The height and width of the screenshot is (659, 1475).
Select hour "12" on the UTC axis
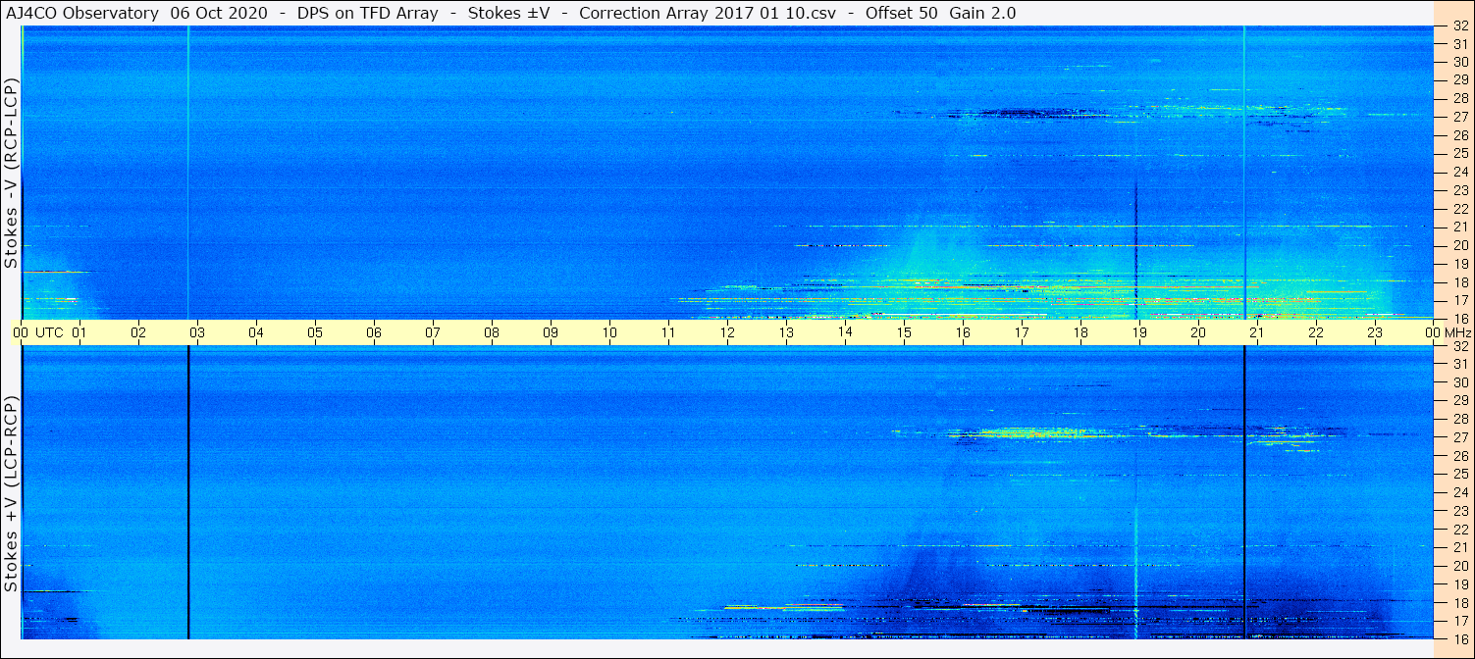pyautogui.click(x=727, y=332)
